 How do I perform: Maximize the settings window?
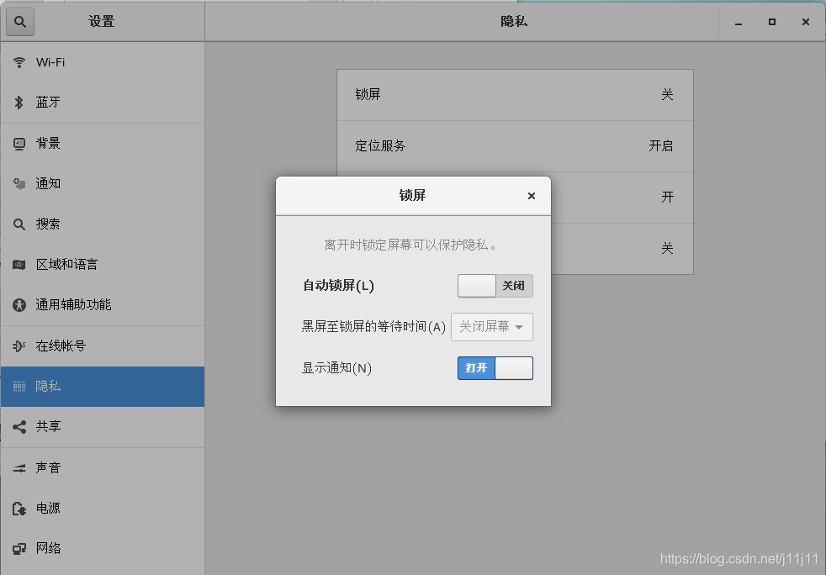point(771,22)
